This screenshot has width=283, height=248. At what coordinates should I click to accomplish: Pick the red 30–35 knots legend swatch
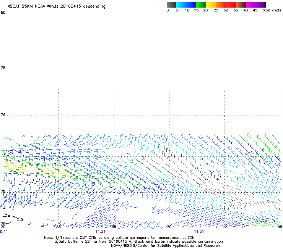231,5
